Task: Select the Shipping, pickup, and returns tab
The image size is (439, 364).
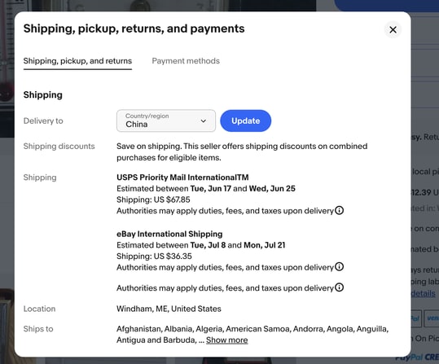Action: 77,61
